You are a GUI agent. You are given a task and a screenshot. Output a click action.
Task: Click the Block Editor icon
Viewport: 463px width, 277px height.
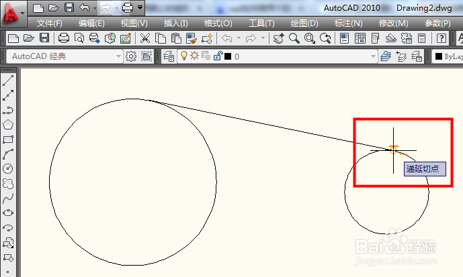(207, 38)
